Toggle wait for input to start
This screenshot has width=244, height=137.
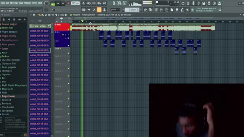[x=89, y=3]
